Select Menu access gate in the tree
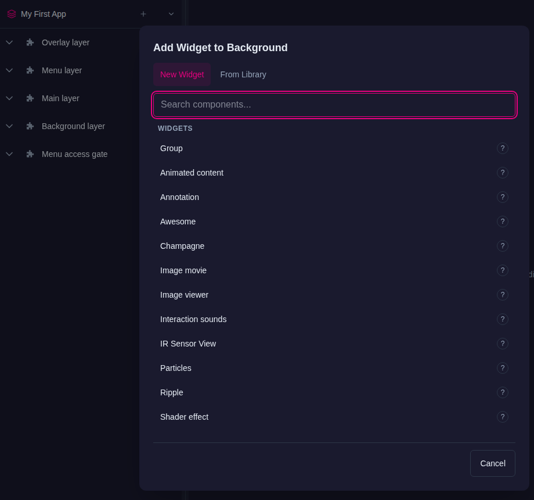Image resolution: width=534 pixels, height=500 pixels. 74,154
